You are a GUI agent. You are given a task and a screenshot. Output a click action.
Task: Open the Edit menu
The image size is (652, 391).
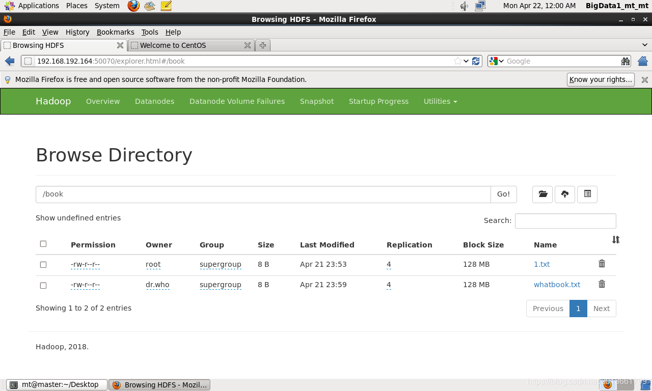click(x=29, y=32)
